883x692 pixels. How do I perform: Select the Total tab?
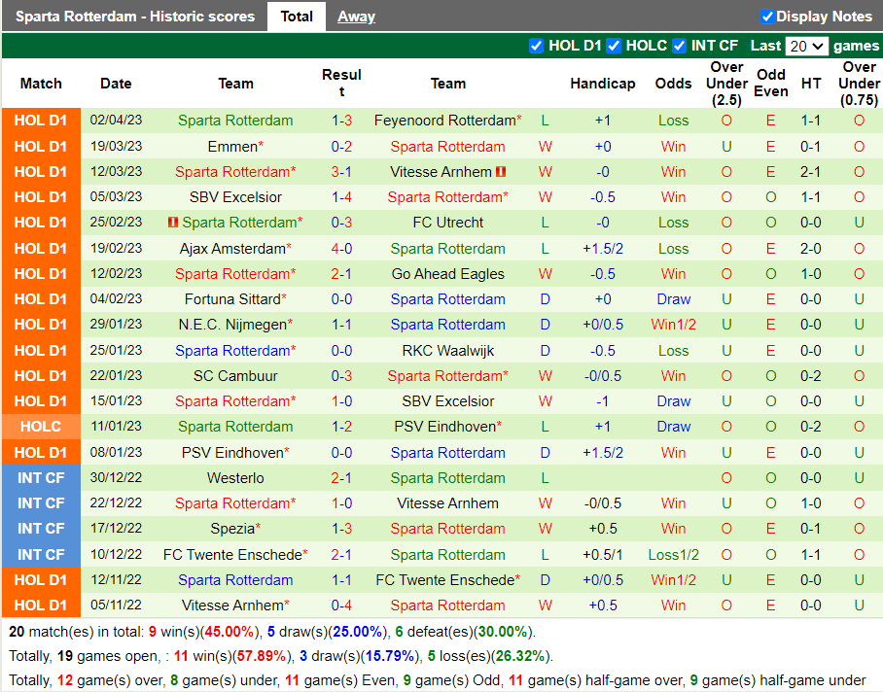click(296, 16)
